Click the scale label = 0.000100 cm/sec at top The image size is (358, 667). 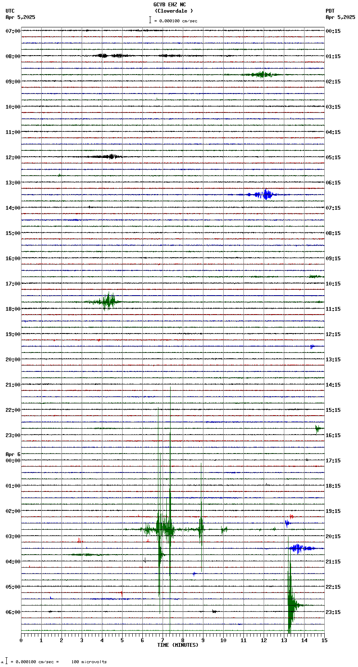click(x=176, y=21)
